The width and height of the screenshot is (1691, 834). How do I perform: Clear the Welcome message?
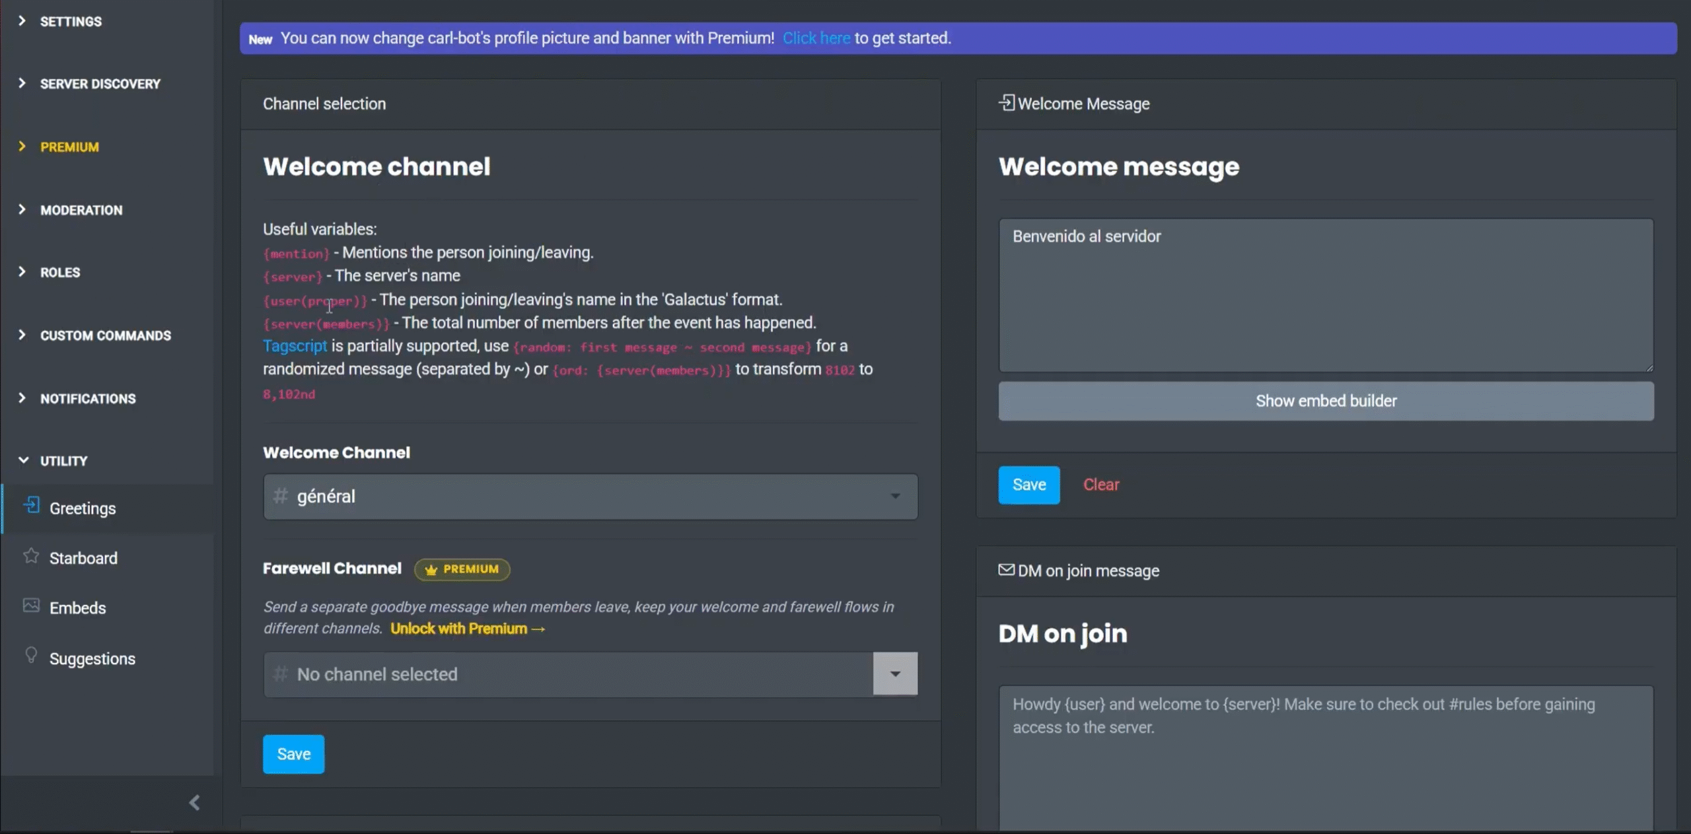coord(1101,485)
